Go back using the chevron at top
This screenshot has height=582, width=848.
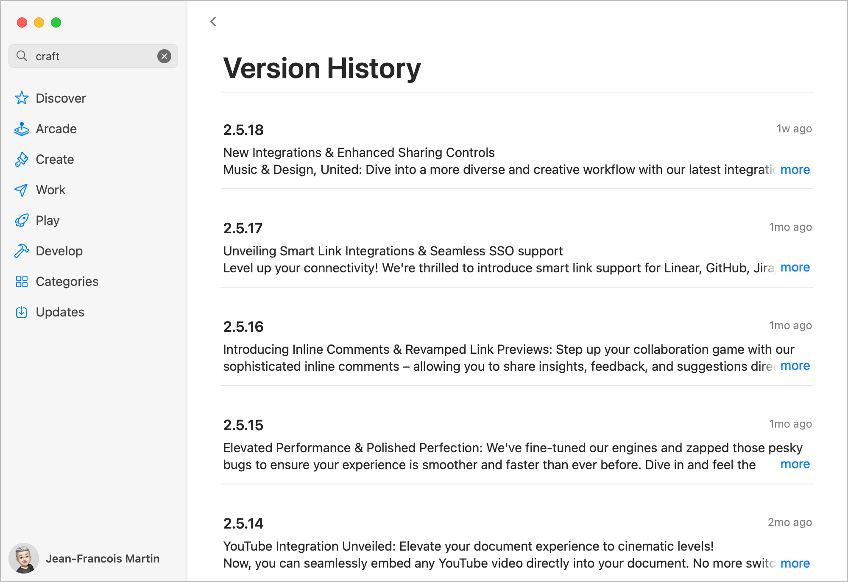point(213,22)
